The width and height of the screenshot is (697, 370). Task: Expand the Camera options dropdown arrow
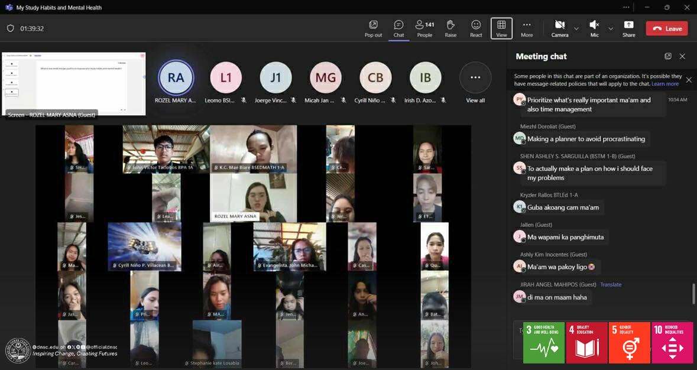[x=576, y=28]
